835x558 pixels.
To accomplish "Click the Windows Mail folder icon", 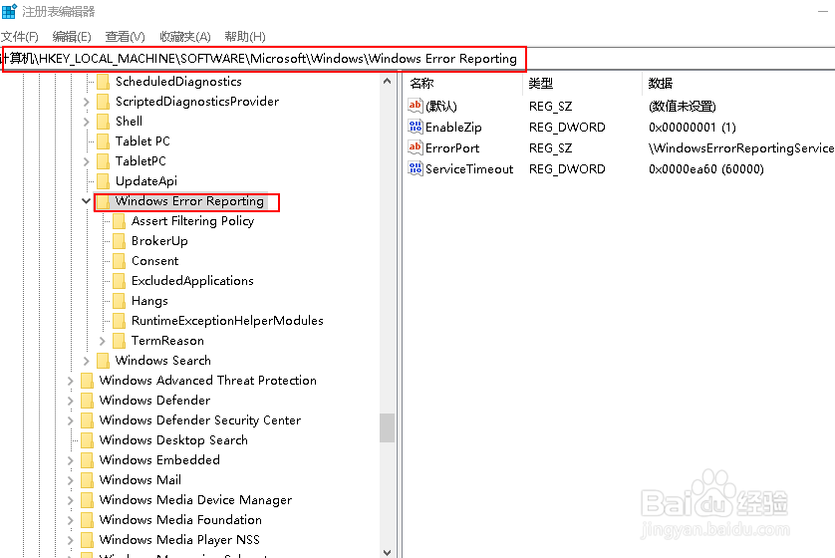I will coord(87,480).
